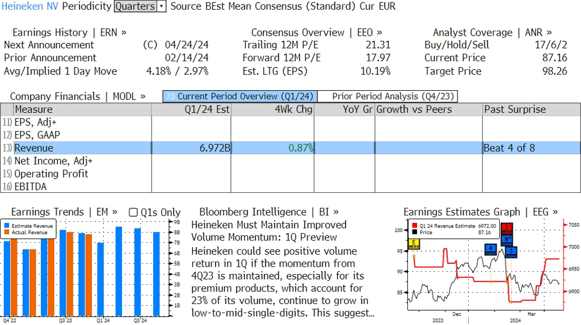Click the 6.972B revenue estimate cell
Screen dimensions: 581x325
tap(191, 148)
